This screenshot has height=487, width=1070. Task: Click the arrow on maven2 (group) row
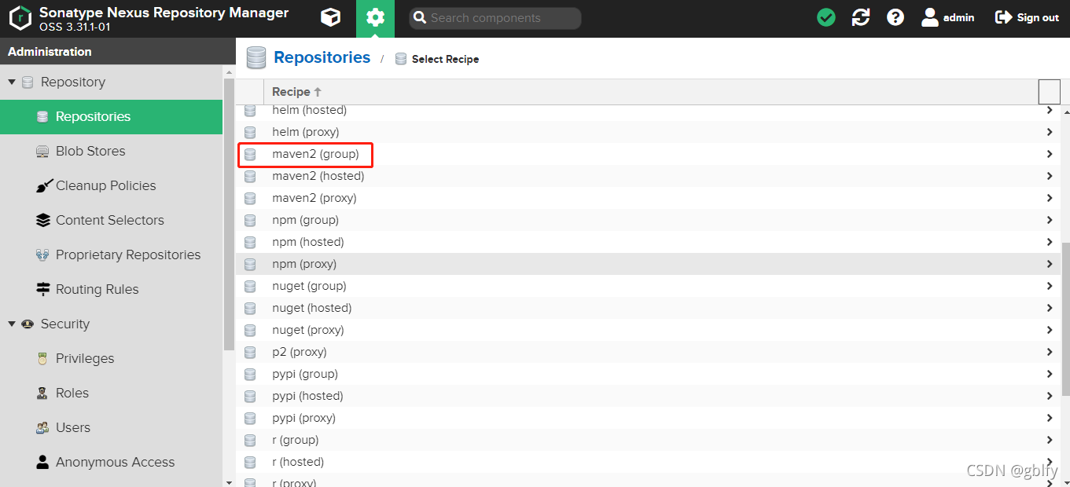pyautogui.click(x=1050, y=154)
